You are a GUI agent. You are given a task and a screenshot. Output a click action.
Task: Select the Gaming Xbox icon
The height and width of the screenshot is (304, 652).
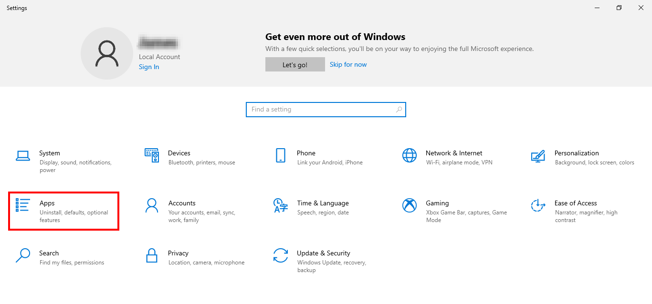(x=410, y=205)
